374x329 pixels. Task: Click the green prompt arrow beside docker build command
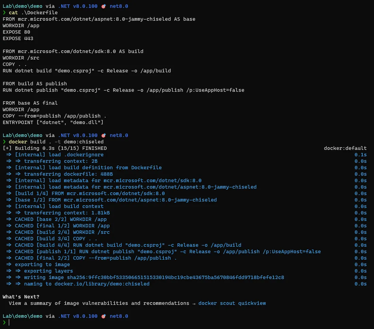(x=3, y=142)
